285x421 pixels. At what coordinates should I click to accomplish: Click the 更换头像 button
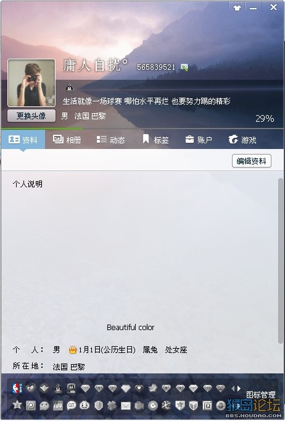click(31, 116)
